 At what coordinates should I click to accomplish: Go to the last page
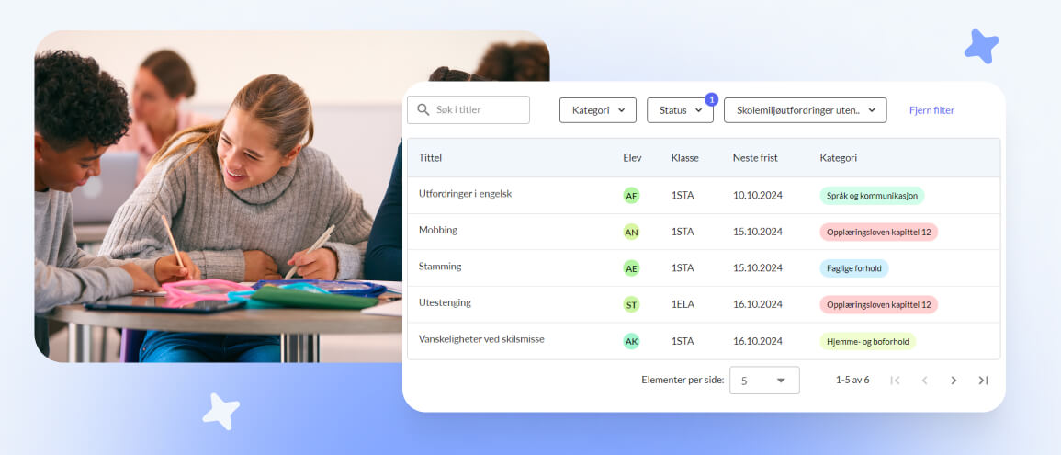tap(983, 381)
